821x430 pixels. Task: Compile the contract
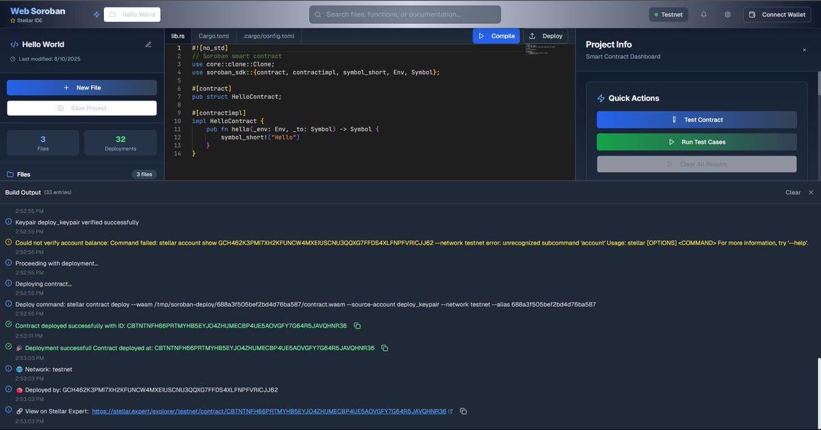(496, 36)
